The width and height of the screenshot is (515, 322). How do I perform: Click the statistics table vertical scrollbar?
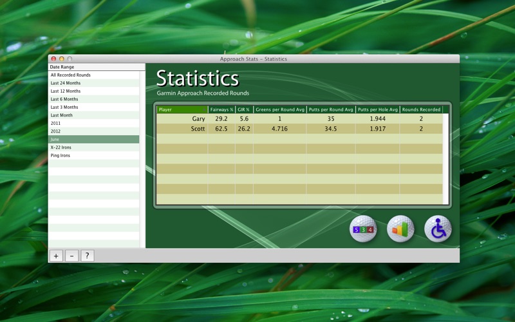pos(445,159)
